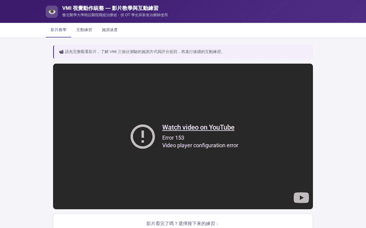Click the YouTube logo button in player

click(x=301, y=198)
